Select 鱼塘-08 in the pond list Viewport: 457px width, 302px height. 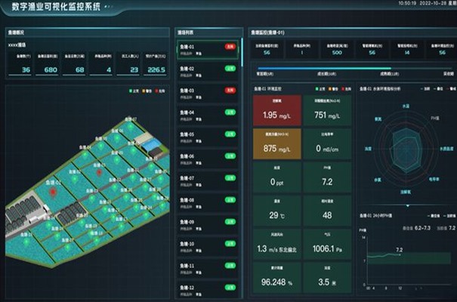(208, 203)
